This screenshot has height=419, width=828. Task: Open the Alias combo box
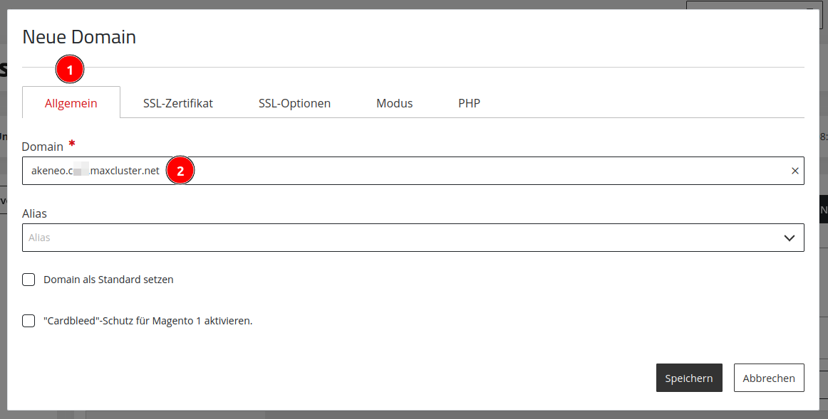pos(413,238)
